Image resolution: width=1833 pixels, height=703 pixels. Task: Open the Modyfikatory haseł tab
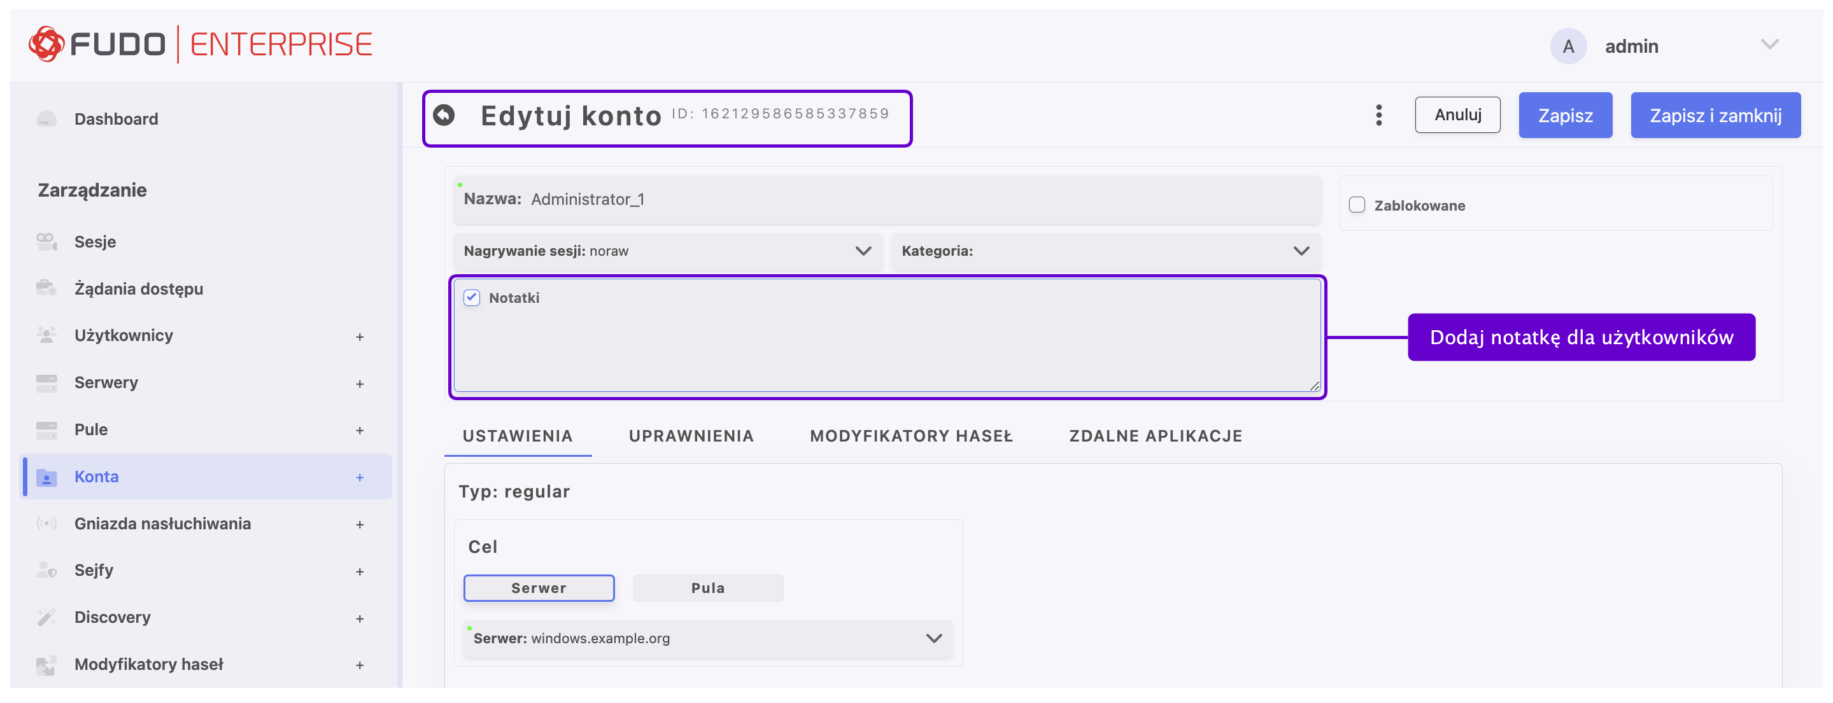click(x=911, y=436)
